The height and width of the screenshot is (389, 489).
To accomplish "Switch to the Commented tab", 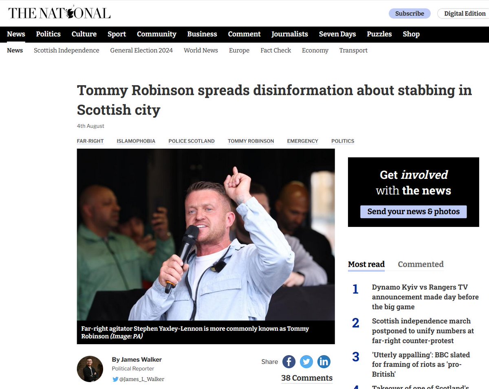I will coord(421,264).
